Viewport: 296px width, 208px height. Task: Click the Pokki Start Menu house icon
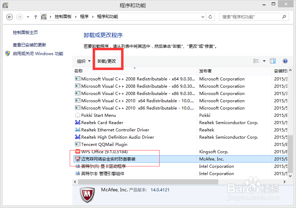78,115
